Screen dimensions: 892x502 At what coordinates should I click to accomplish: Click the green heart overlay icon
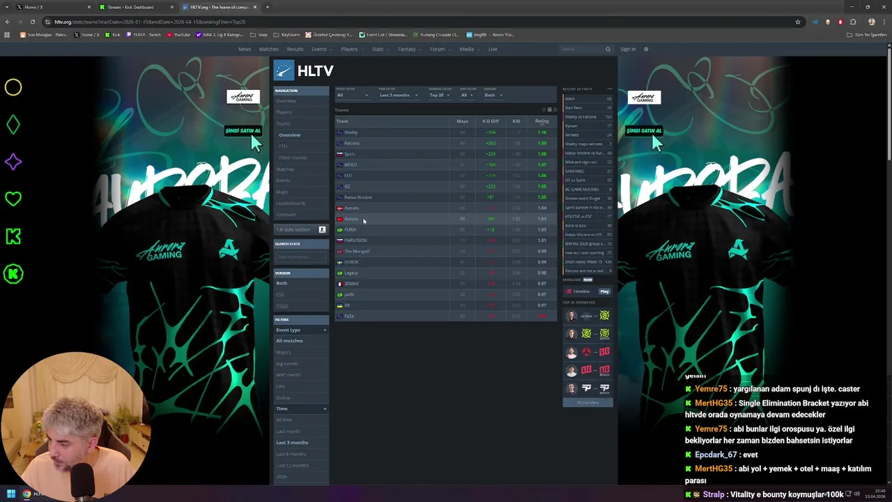[x=13, y=199]
